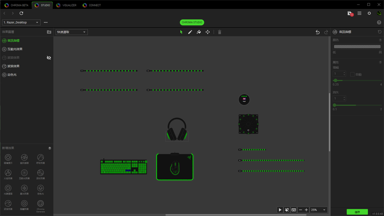Select the pen drawing tool
The image size is (384, 216).
(x=190, y=32)
